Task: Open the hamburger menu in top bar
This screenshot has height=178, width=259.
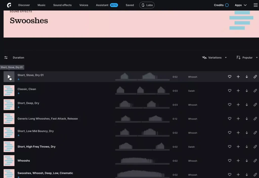Action: click(255, 5)
